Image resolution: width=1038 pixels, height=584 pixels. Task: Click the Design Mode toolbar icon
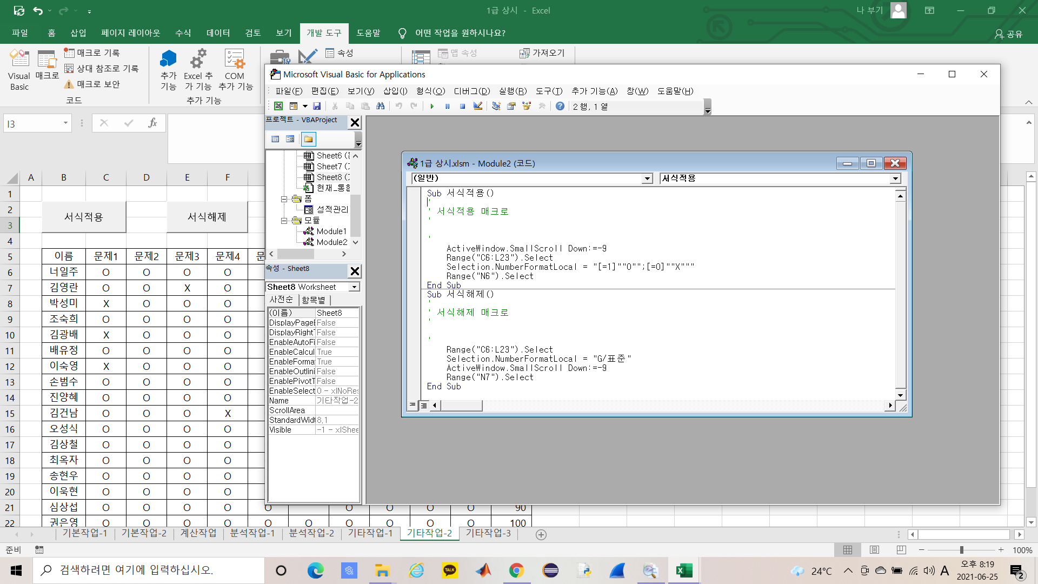[x=478, y=107]
